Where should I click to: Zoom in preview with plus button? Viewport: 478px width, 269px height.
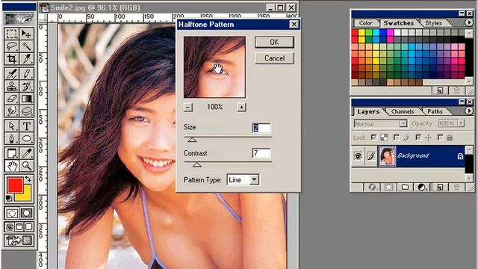[x=241, y=107]
